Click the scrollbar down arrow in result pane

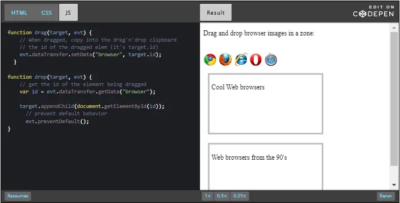394,185
